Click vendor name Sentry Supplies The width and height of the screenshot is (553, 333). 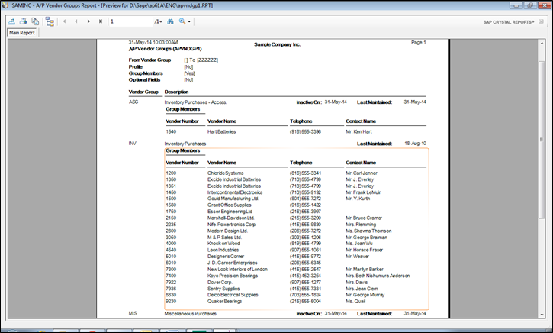[x=223, y=289]
